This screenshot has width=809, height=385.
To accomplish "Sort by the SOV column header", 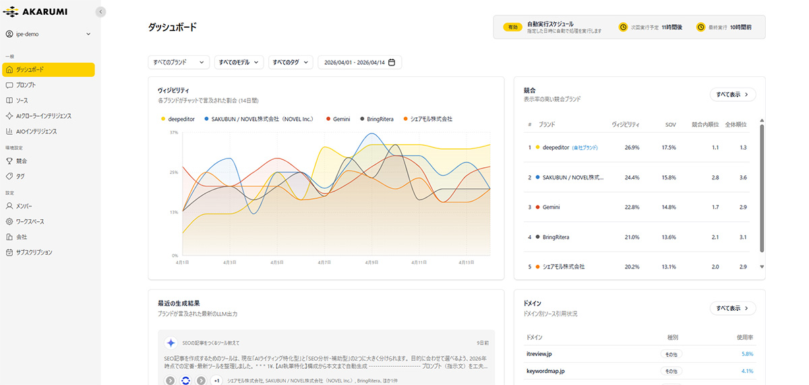I will (x=670, y=125).
